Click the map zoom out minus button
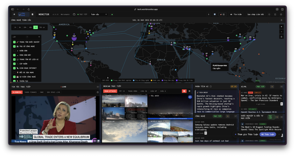The image size is (295, 156). tap(281, 31)
